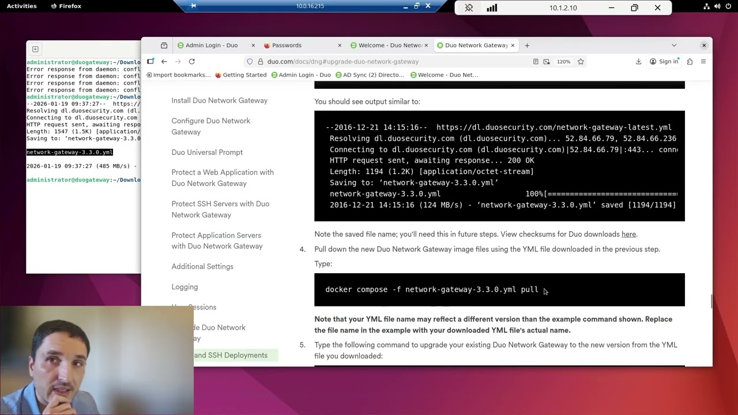Open picture-in-picture icon in address bar
This screenshot has height=415, width=738.
pyautogui.click(x=547, y=62)
